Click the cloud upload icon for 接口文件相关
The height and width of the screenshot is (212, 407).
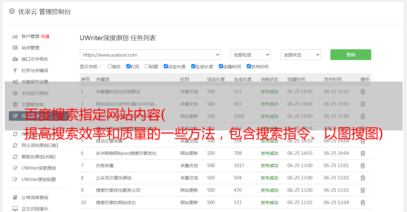pos(15,59)
